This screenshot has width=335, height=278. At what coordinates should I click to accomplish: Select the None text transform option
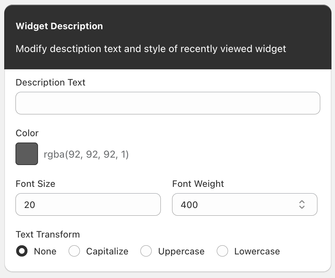click(21, 251)
